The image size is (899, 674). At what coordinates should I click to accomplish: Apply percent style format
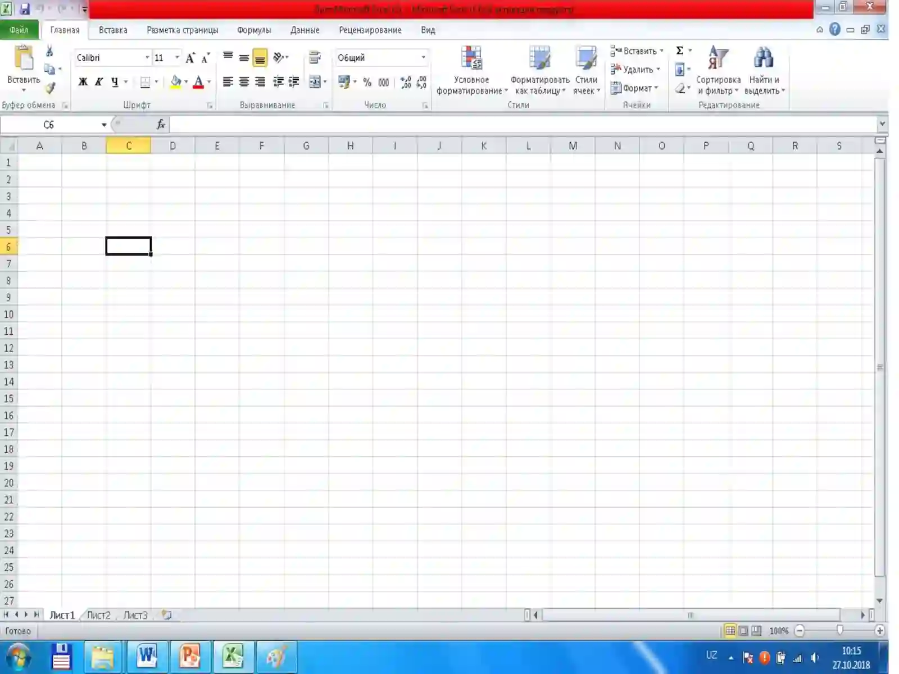(367, 82)
